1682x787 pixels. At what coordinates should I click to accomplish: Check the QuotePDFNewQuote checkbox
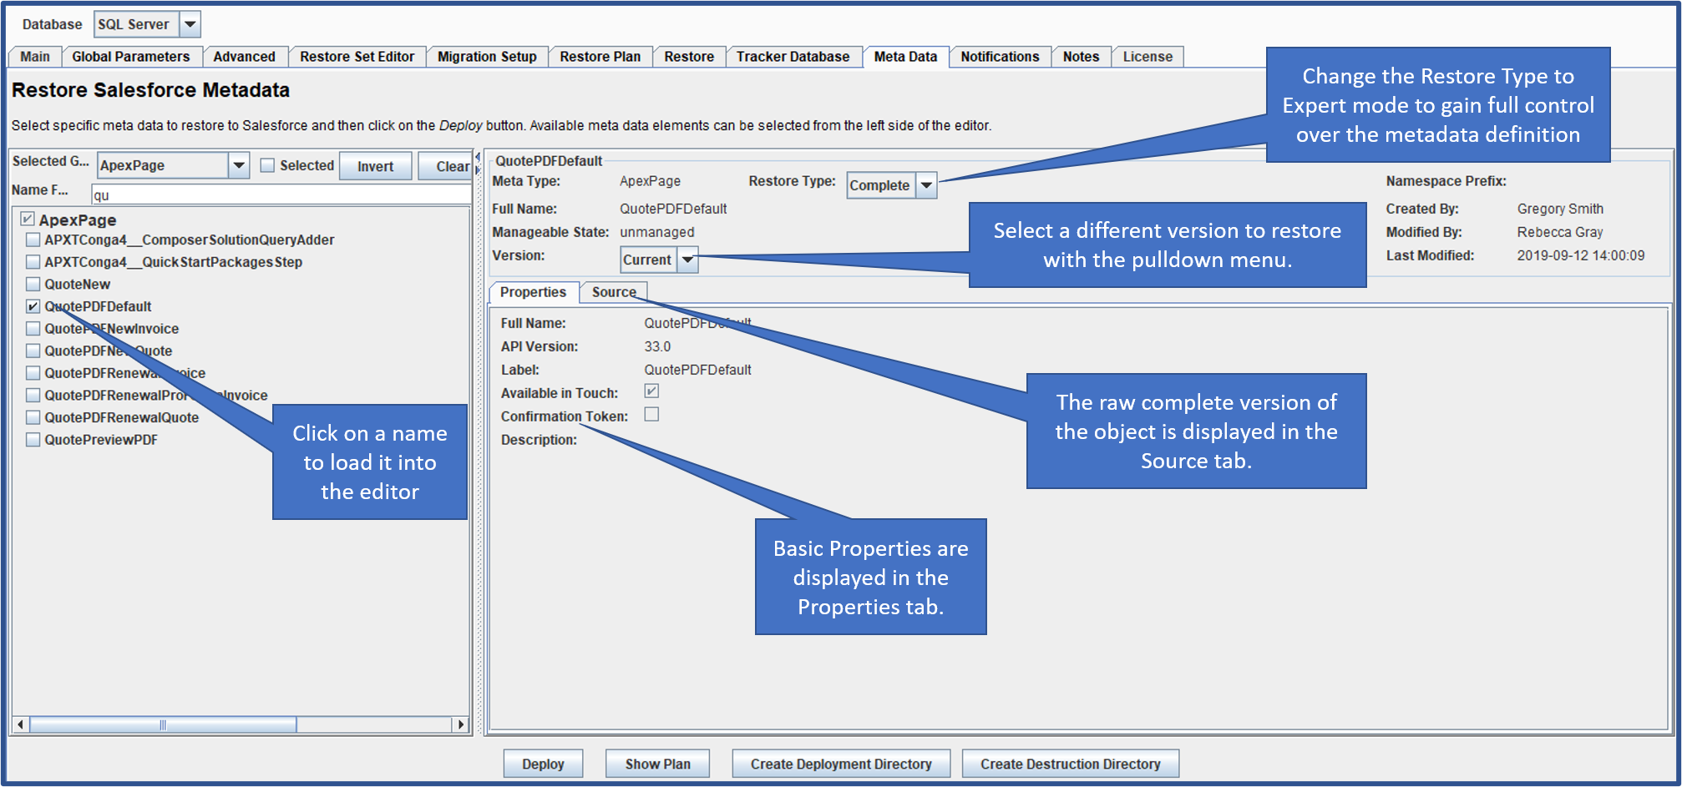pyautogui.click(x=33, y=351)
